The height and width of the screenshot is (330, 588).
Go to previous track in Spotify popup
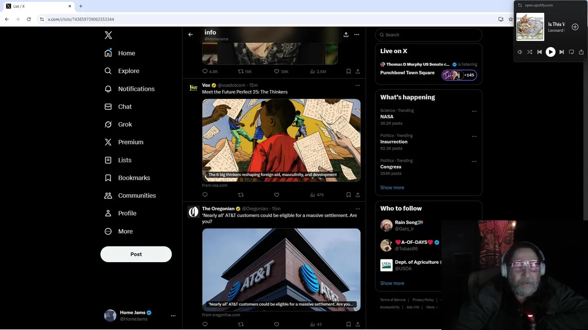pyautogui.click(x=540, y=52)
